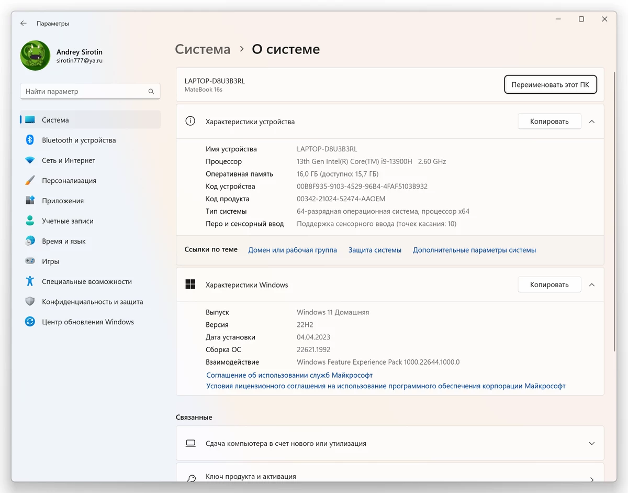This screenshot has height=493, width=628.
Task: Go to Сеть и Интернет section
Action: tap(90, 160)
